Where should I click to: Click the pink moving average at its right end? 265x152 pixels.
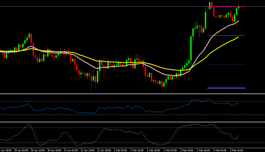[x=238, y=21]
